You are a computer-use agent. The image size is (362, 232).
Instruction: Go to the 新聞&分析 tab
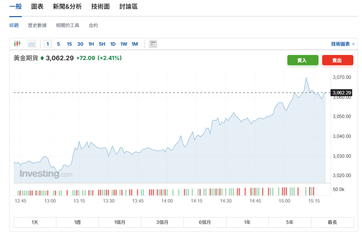pos(67,7)
